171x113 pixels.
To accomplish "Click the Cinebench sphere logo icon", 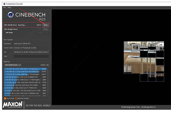I will point(11,15).
